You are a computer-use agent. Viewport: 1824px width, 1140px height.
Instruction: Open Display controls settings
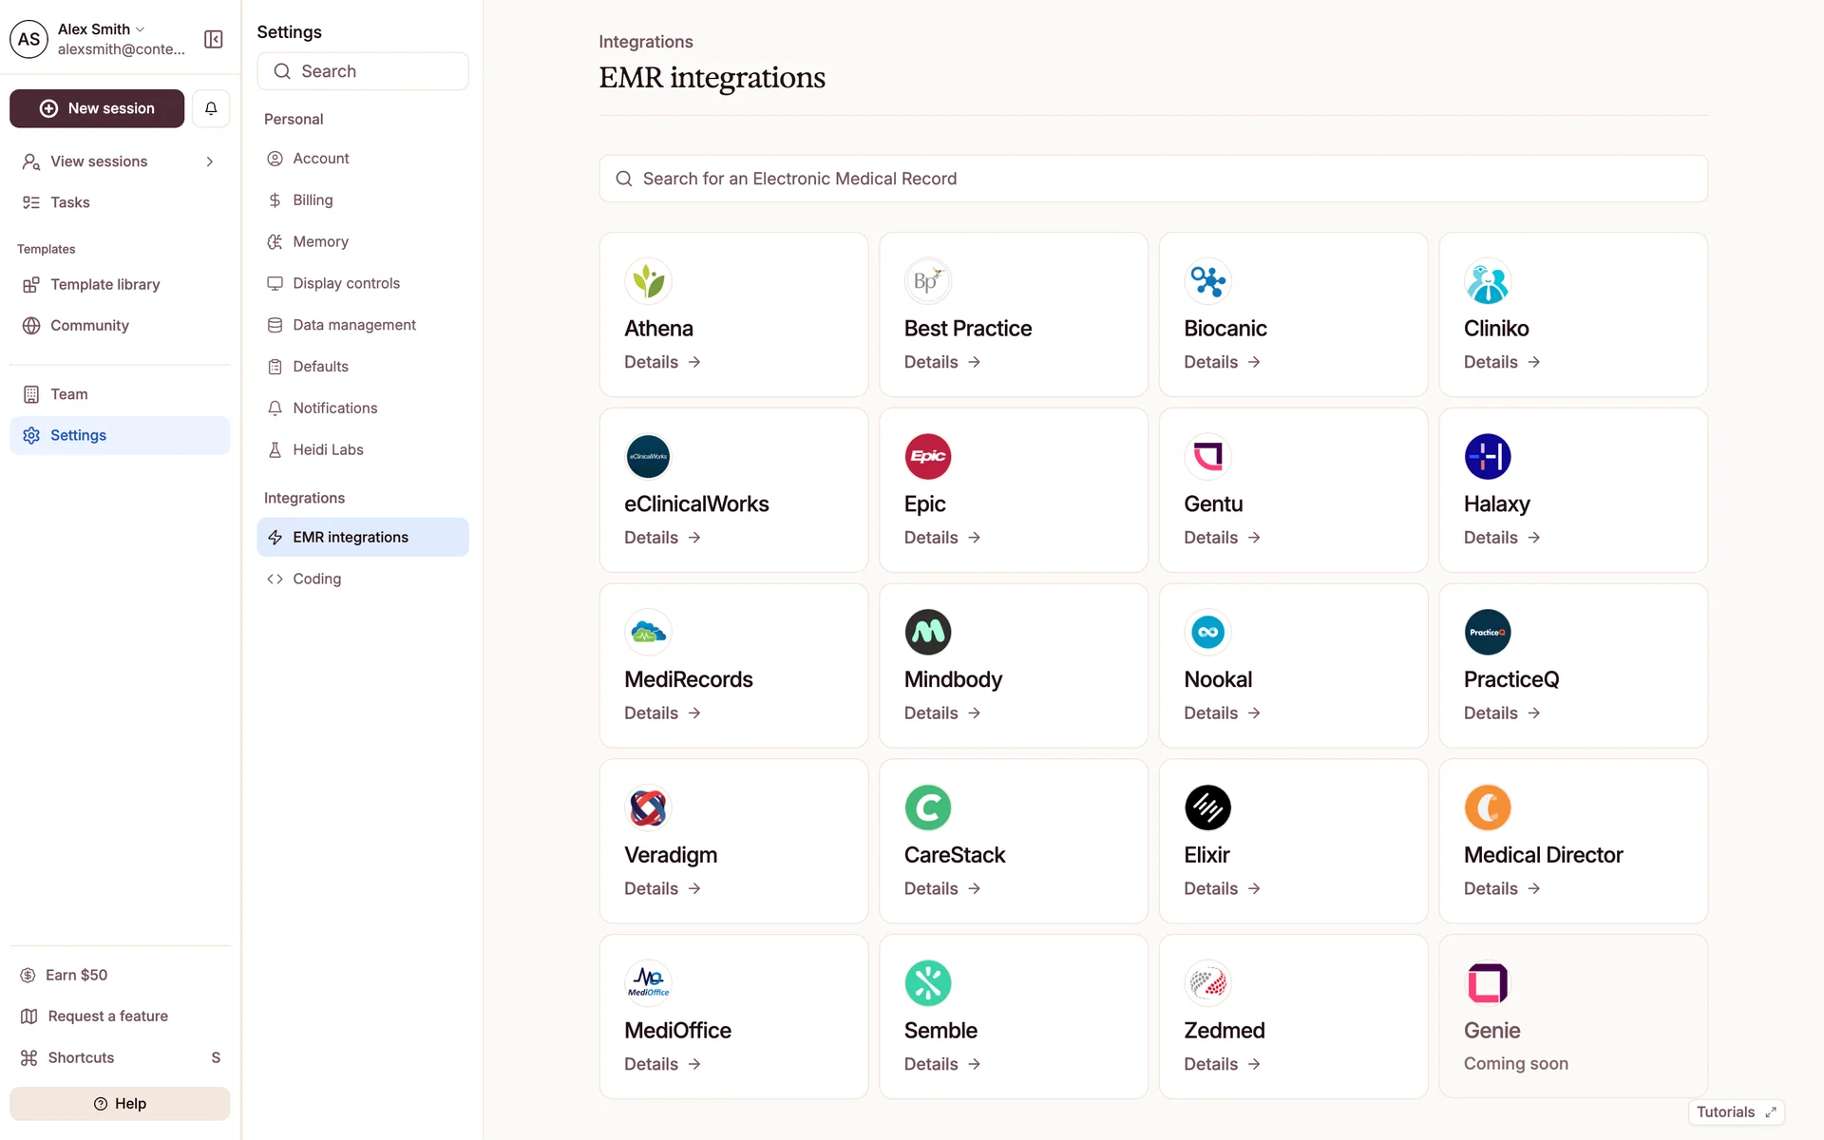pyautogui.click(x=346, y=283)
